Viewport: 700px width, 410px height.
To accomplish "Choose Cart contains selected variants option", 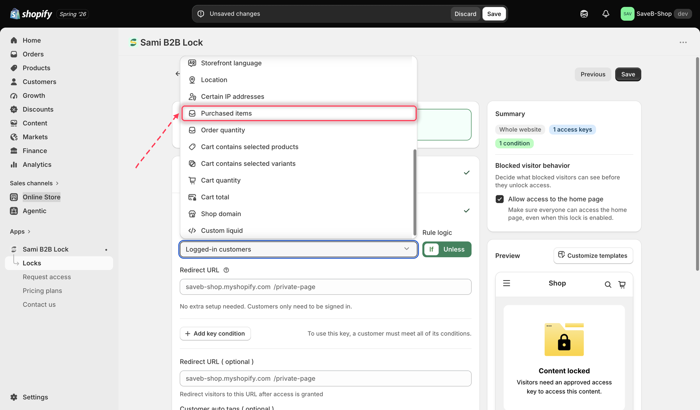I will (x=299, y=164).
